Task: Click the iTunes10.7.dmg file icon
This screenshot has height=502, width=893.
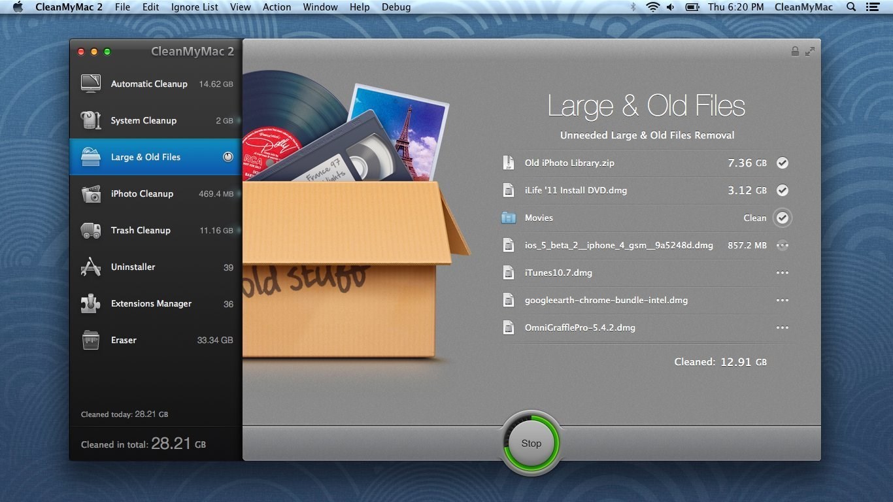Action: tap(508, 273)
